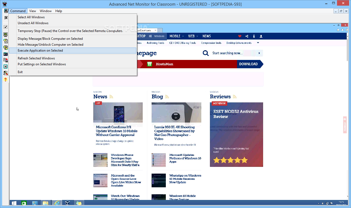Open the ESET NOD32 Antivirus Review card
The image size is (351, 208).
pos(237,135)
